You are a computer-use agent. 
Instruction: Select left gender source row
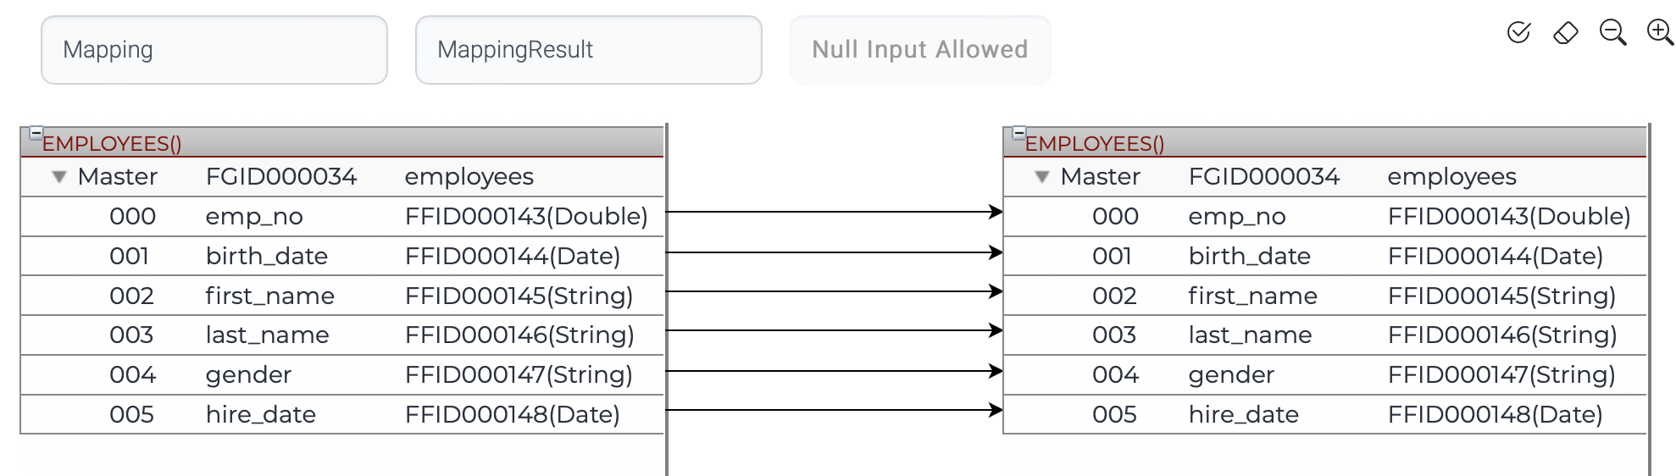[x=341, y=374]
